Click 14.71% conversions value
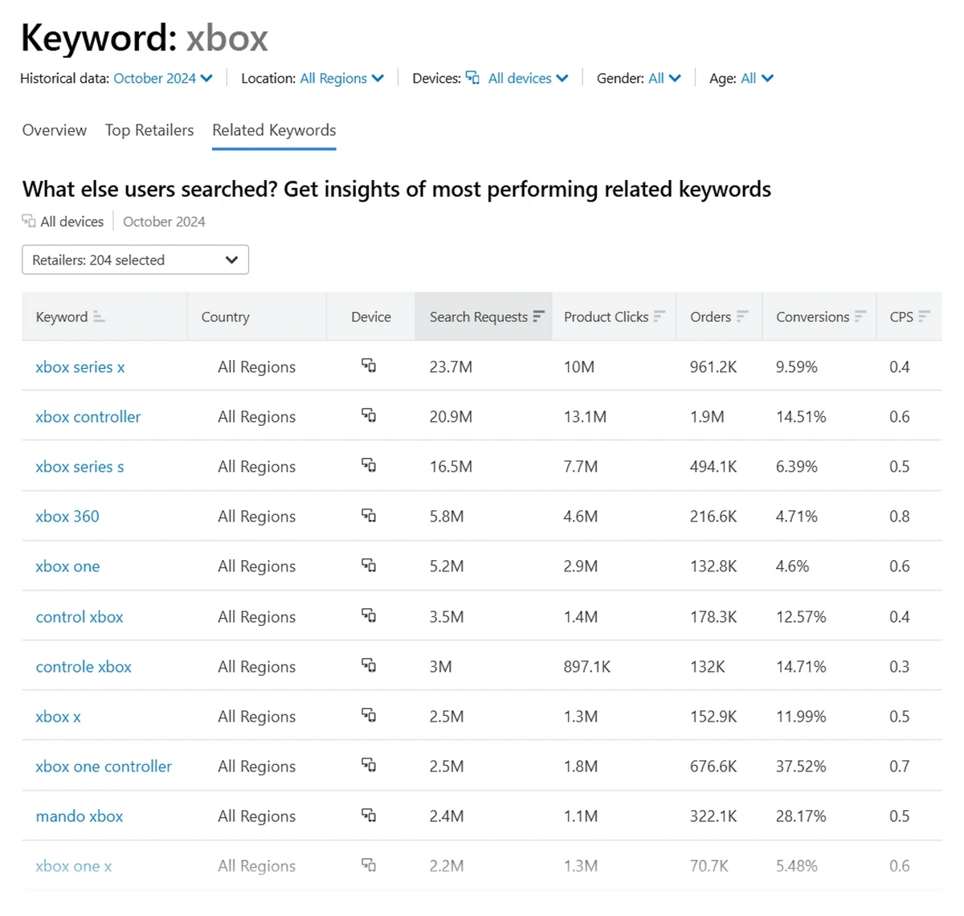Image resolution: width=964 pixels, height=916 pixels. tap(801, 667)
